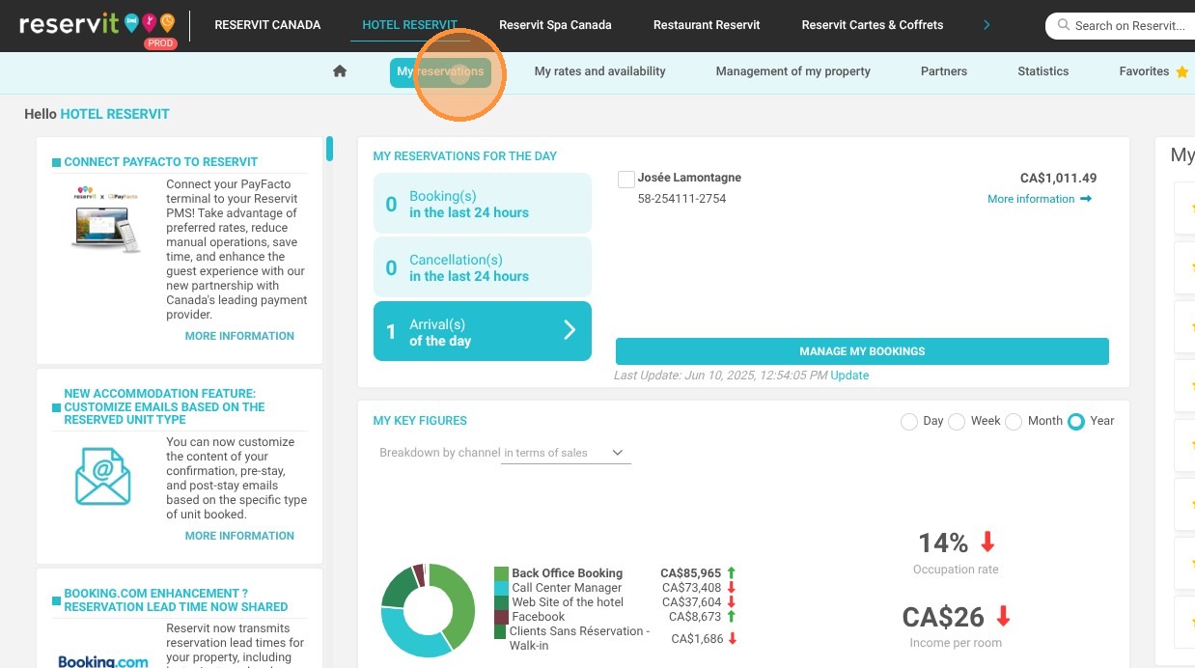Click reservation number 58-254111-2754
The image size is (1195, 668).
(x=681, y=199)
